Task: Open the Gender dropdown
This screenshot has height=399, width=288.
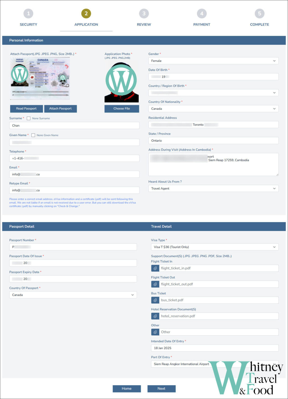Action: [x=213, y=61]
